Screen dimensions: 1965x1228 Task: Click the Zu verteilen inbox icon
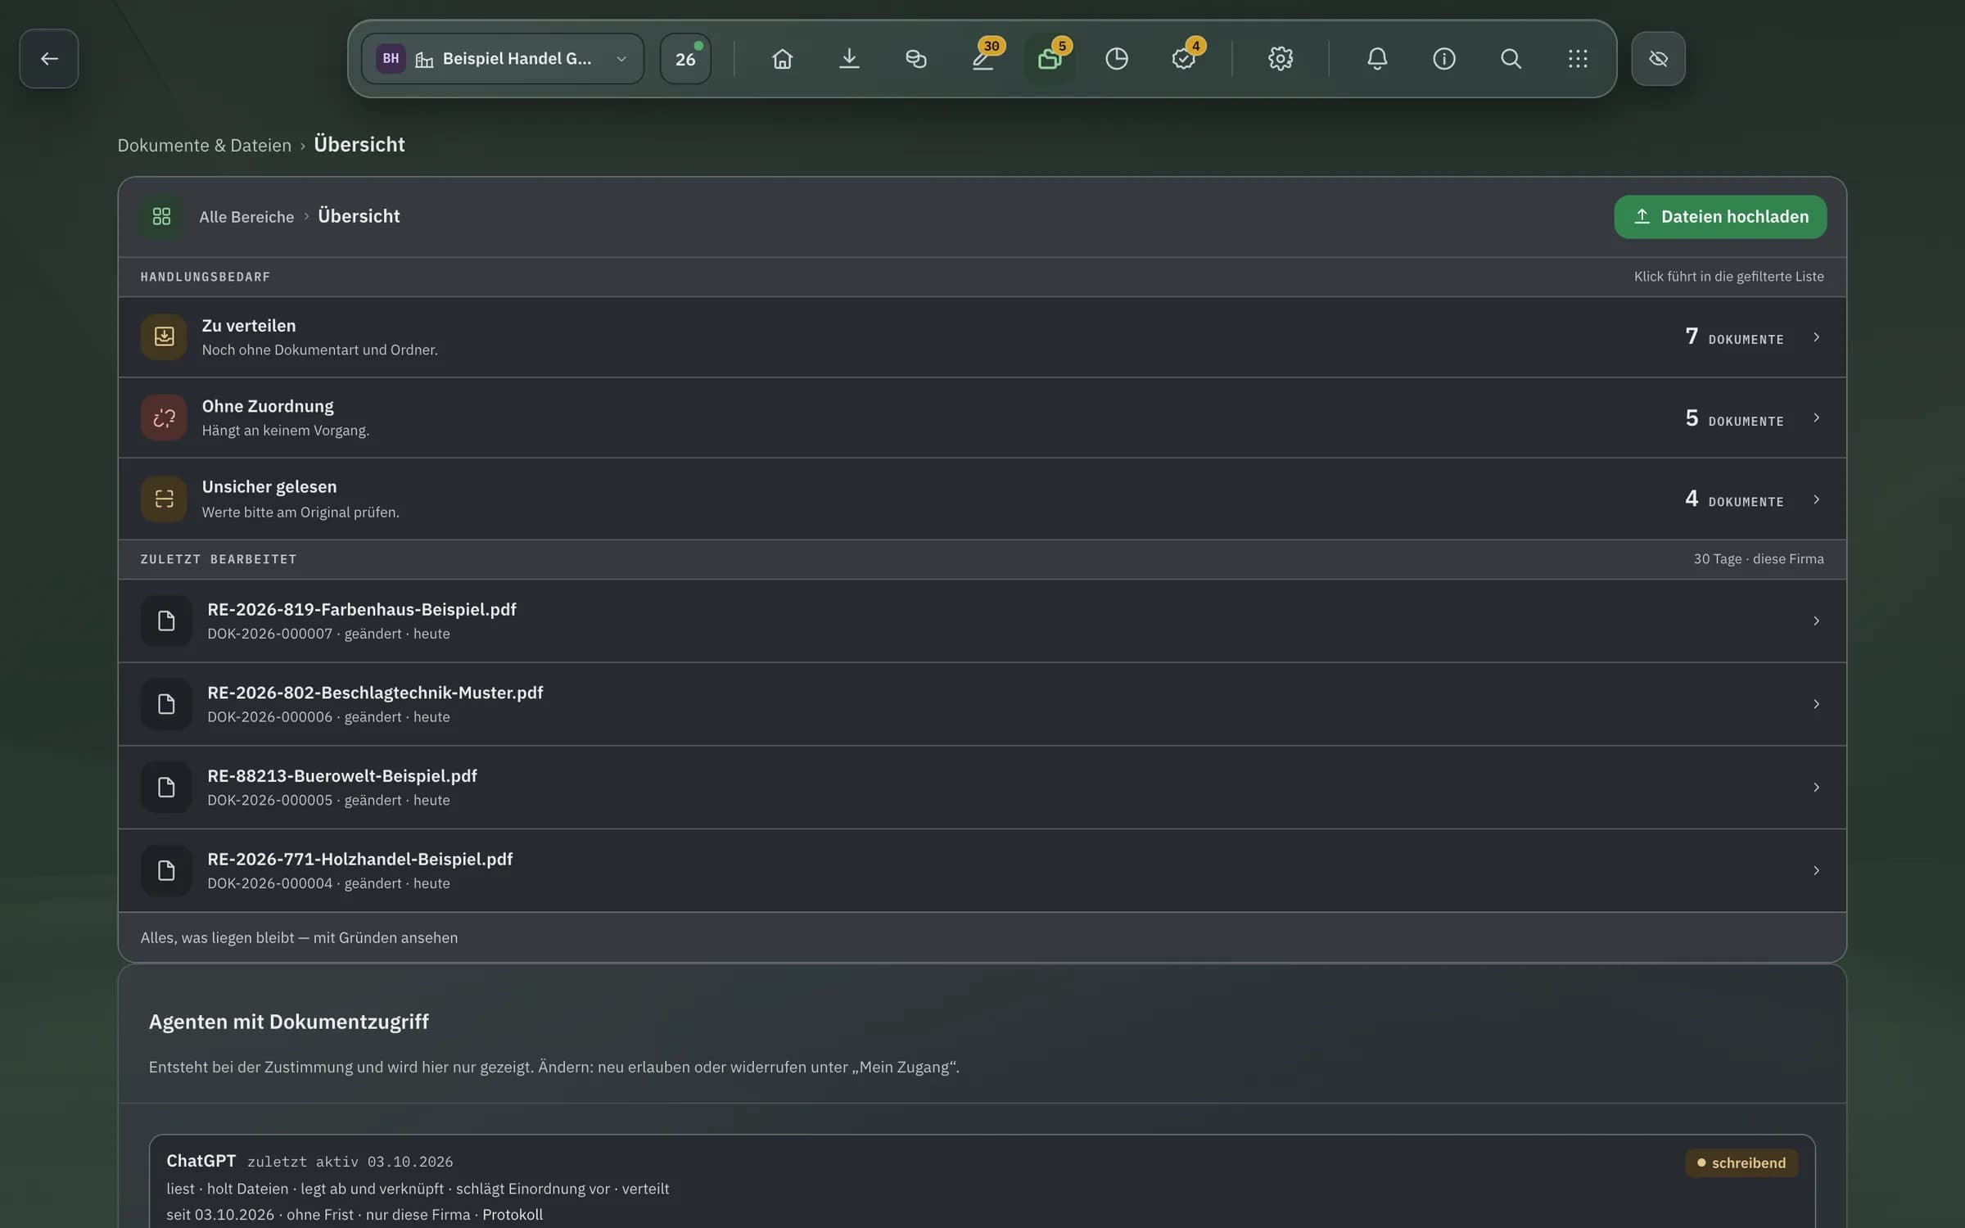pos(164,336)
